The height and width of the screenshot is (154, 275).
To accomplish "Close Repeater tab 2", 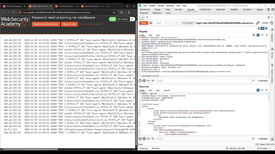I will tap(142, 17).
